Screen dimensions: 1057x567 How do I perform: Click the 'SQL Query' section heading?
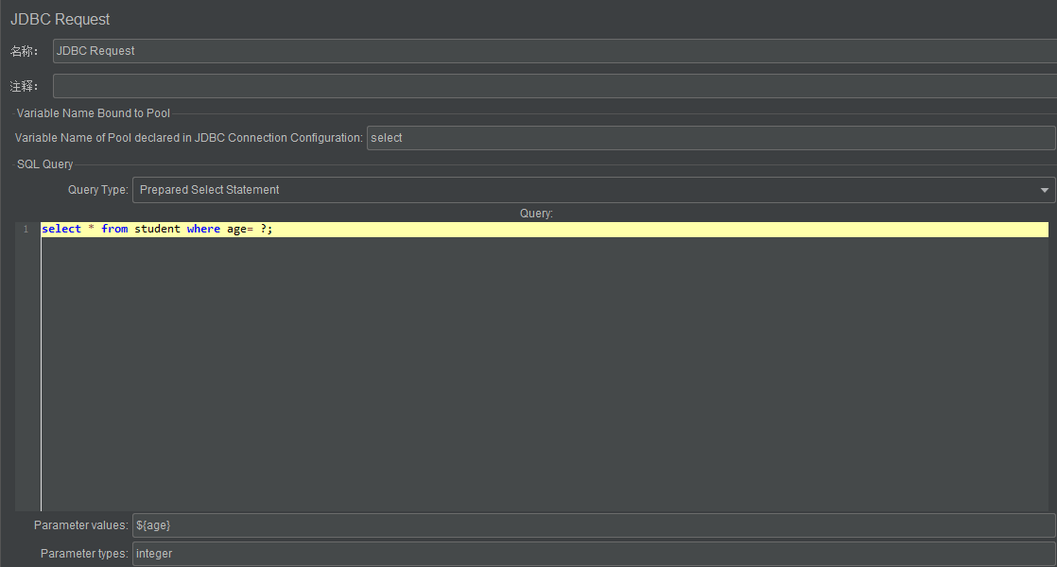pos(44,164)
